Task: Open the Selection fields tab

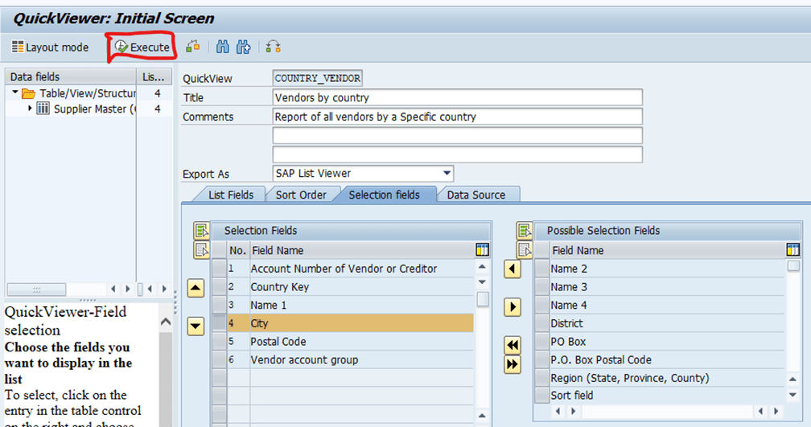Action: pos(385,195)
